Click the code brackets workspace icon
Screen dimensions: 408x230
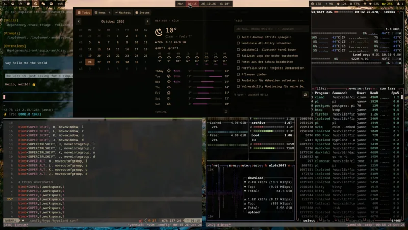20,4
